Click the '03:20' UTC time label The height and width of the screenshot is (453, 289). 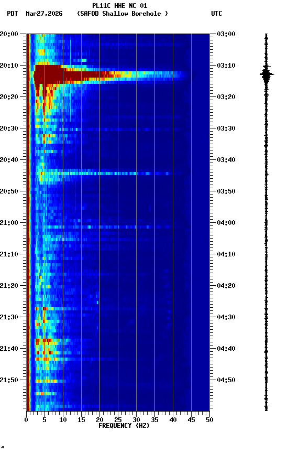click(226, 97)
